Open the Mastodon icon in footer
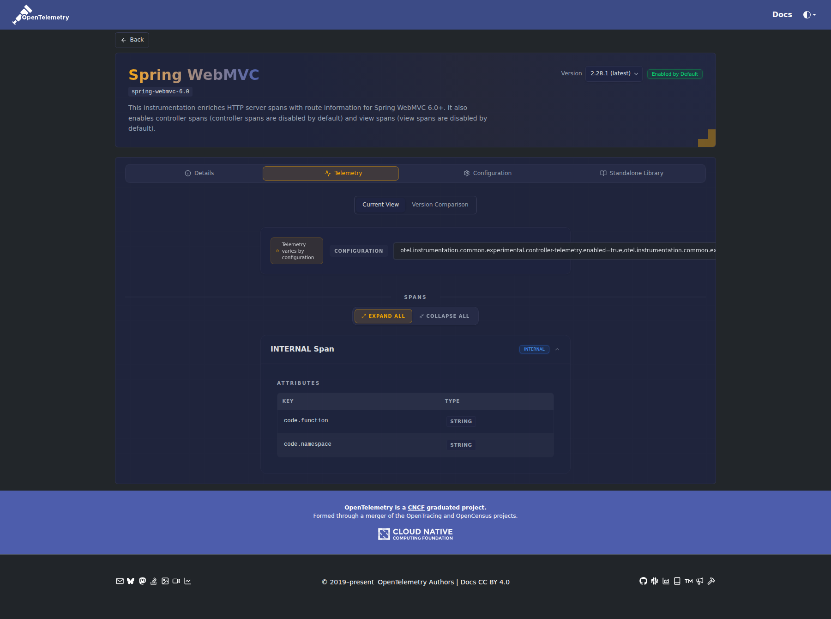 (142, 581)
